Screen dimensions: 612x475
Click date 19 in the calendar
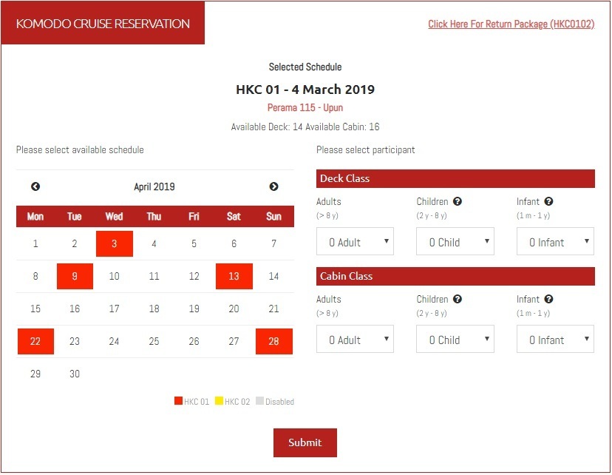[194, 309]
